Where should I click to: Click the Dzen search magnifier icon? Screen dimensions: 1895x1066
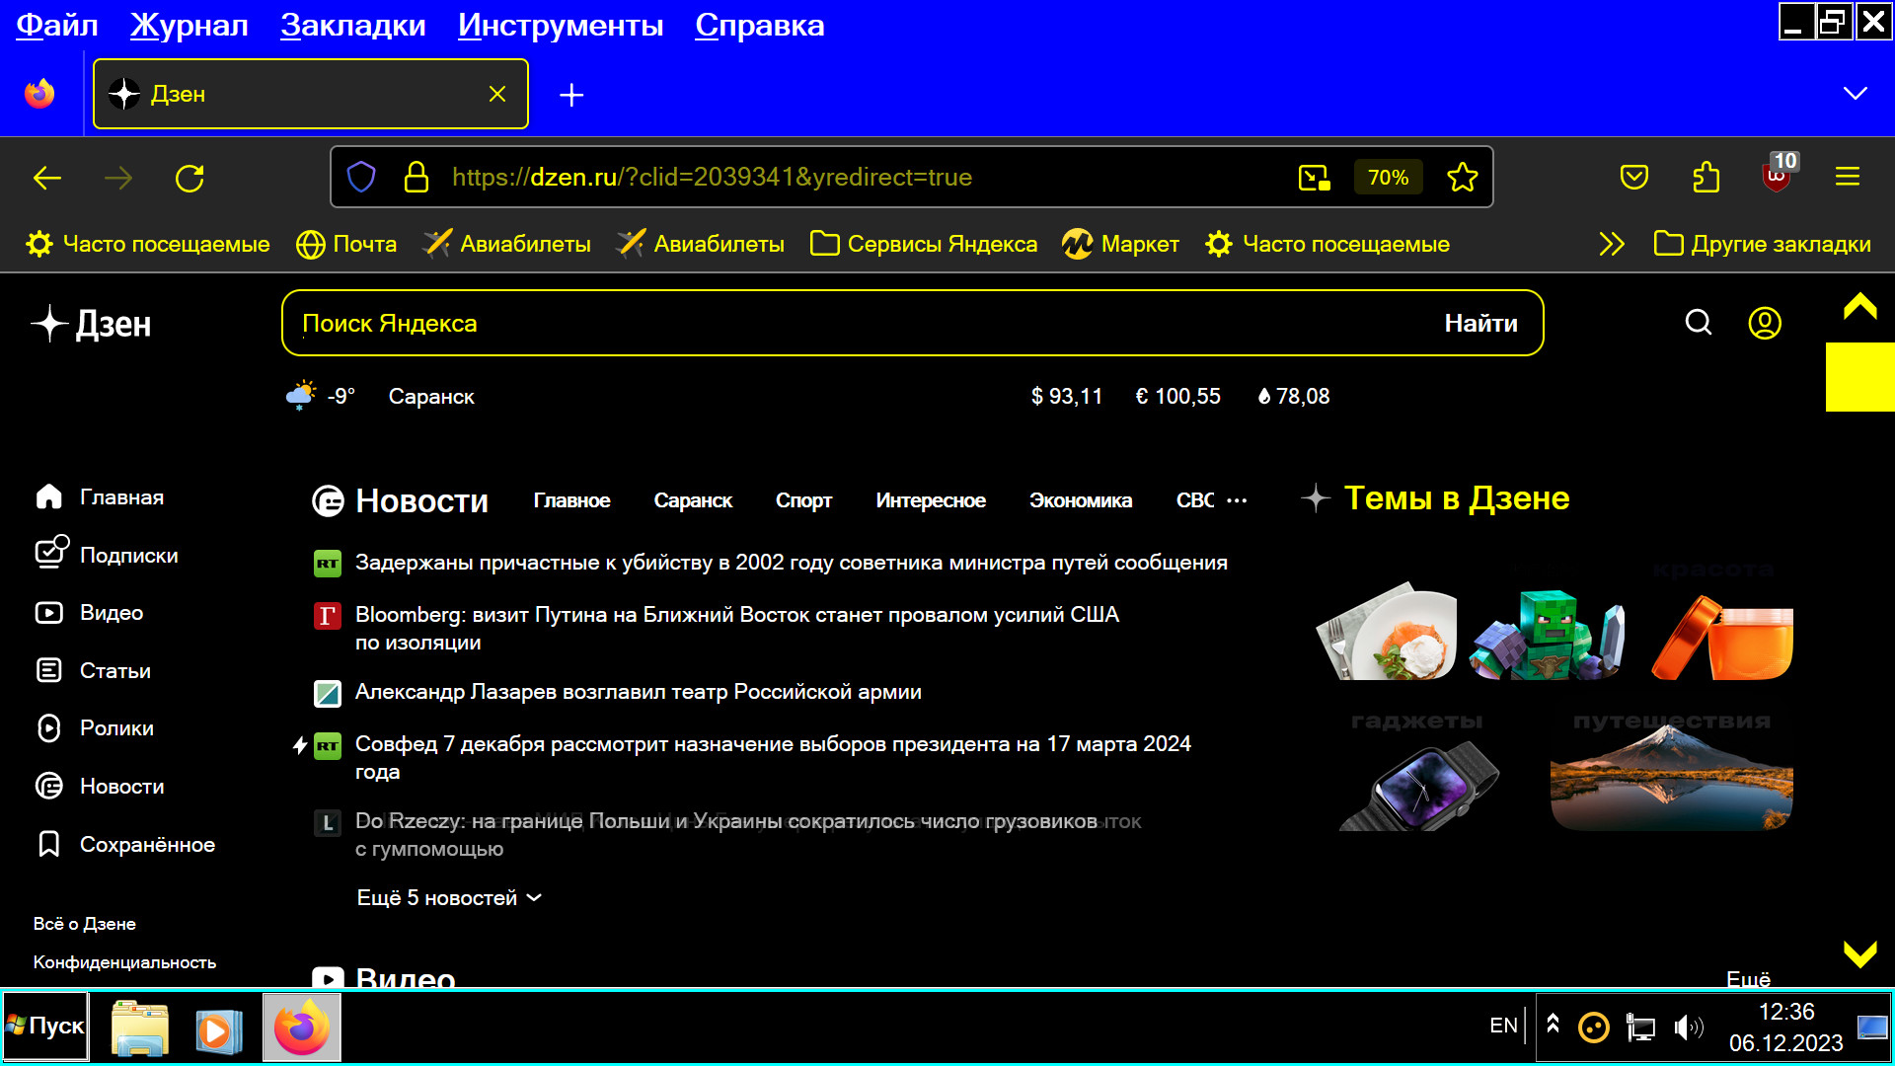(1699, 323)
